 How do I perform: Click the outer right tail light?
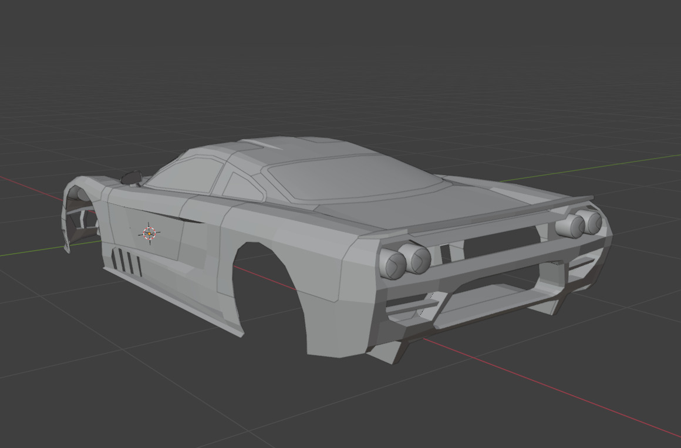(x=592, y=221)
